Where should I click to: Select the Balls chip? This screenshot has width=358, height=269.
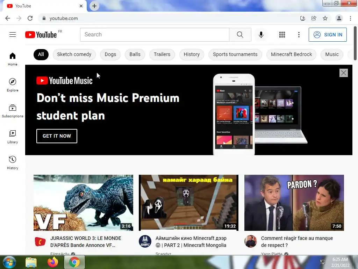(x=135, y=54)
